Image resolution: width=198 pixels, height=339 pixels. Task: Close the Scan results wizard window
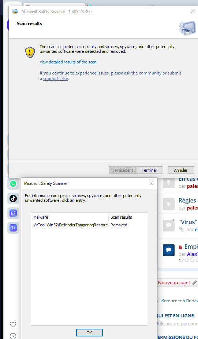pos(193,12)
